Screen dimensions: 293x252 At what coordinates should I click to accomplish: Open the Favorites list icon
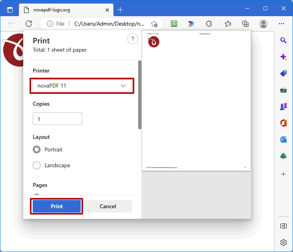(228, 24)
